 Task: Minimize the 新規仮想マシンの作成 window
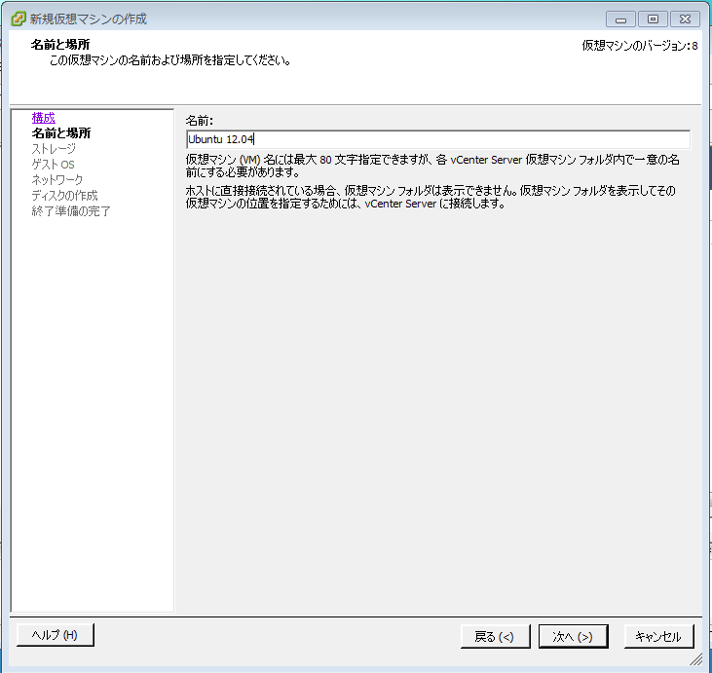point(620,19)
